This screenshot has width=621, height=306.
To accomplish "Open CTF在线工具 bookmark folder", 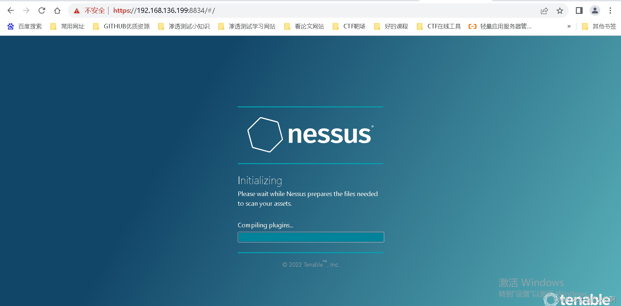I will 439,26.
